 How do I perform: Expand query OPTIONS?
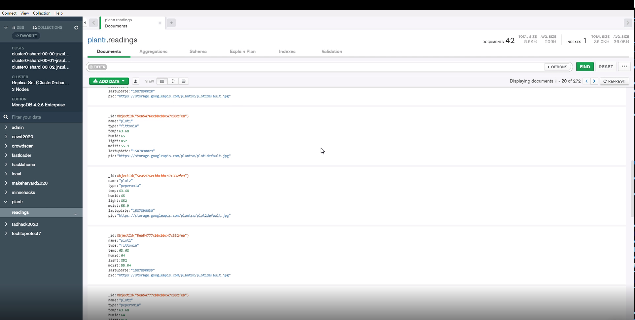tap(558, 67)
